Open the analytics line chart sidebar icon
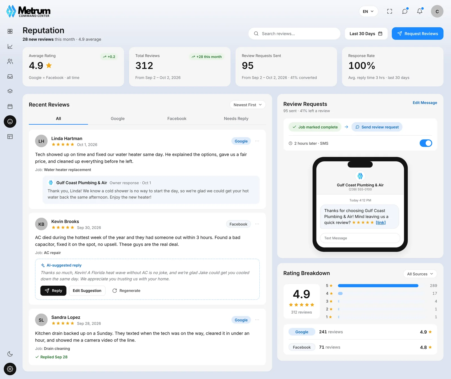The height and width of the screenshot is (379, 451). point(10,46)
